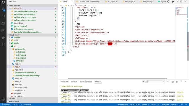Viewport: 189px width, 106px height.
Task: Open the Output panel tab
Action: (x=74, y=82)
